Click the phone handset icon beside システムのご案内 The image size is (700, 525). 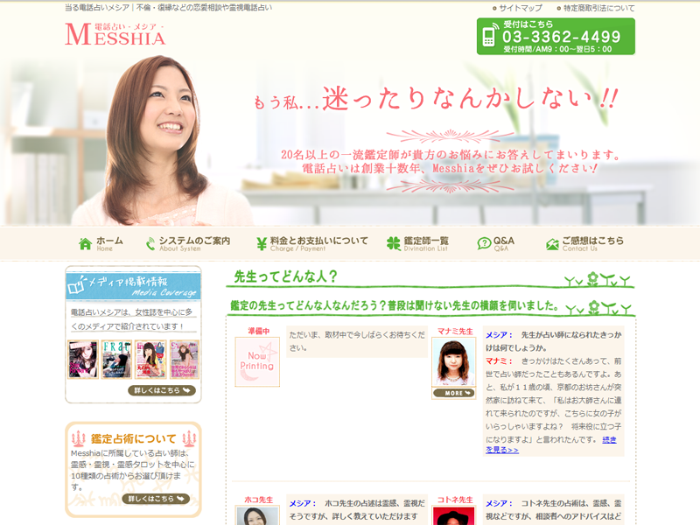point(150,244)
